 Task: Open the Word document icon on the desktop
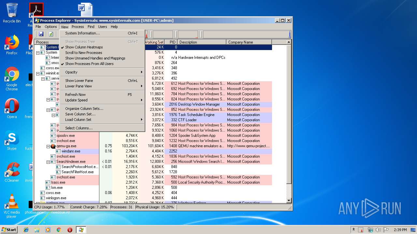(85, 10)
